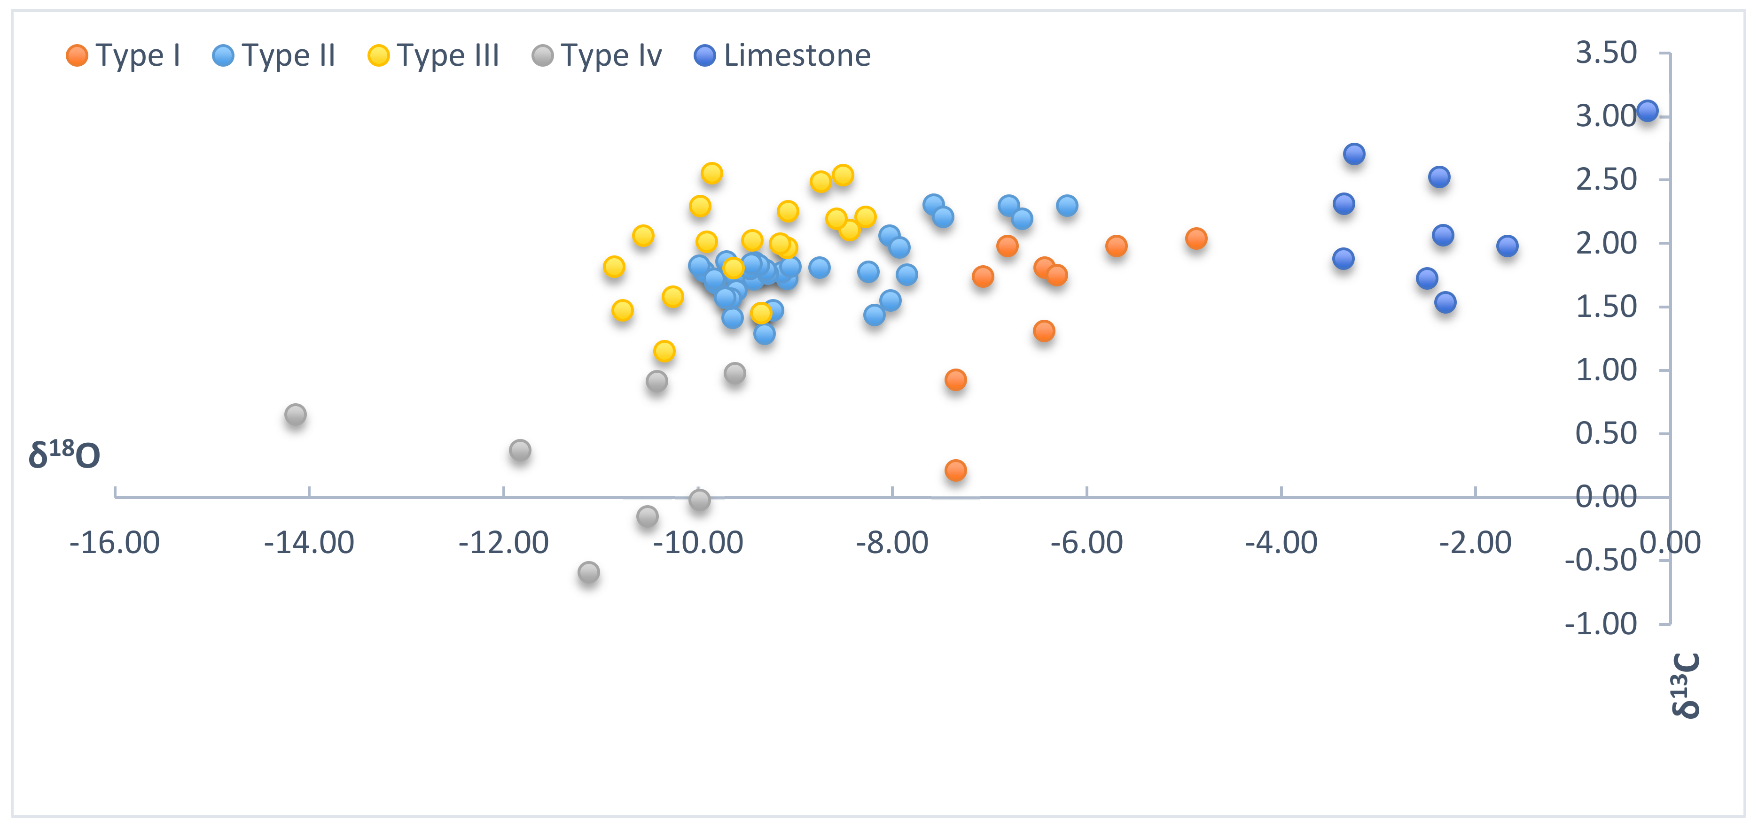Select the leftmost gray data point
Viewport: 1758px width, 831px height.
[296, 415]
